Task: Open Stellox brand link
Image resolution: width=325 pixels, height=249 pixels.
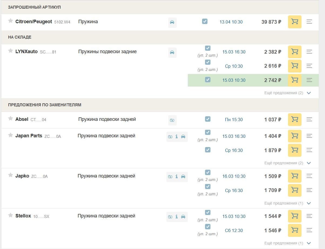Action: click(x=23, y=216)
